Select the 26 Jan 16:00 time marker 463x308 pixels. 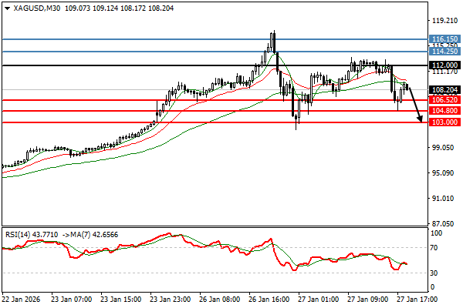[x=268, y=299]
